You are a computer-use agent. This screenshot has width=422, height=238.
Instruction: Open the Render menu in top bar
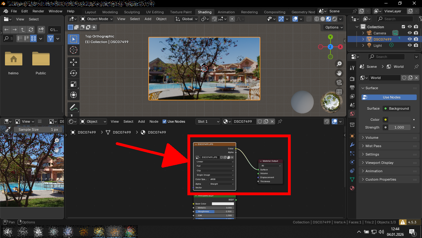(38, 11)
